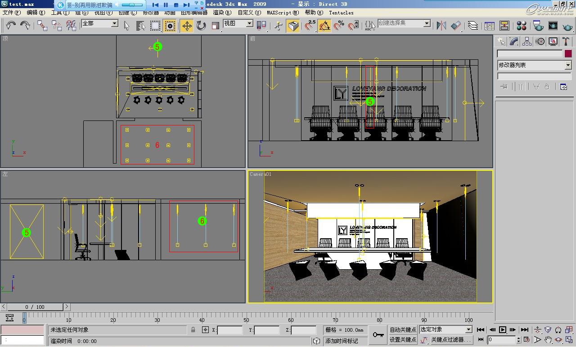Click the large Set Keys key button

(378, 335)
